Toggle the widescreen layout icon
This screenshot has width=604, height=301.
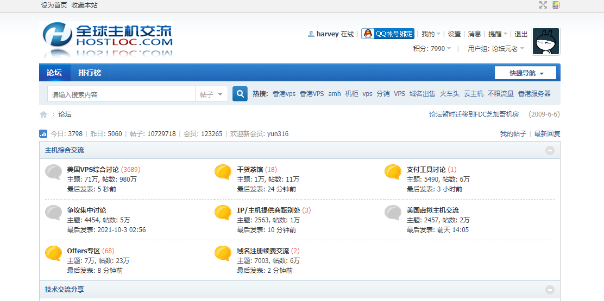pyautogui.click(x=543, y=5)
